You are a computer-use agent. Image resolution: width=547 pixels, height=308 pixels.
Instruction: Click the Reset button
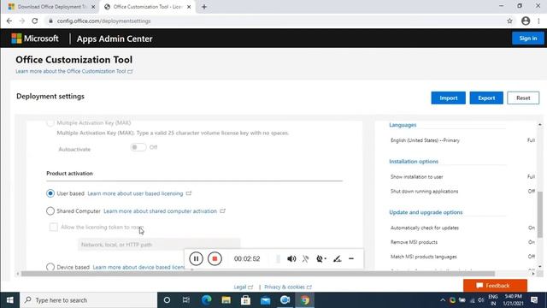[523, 98]
